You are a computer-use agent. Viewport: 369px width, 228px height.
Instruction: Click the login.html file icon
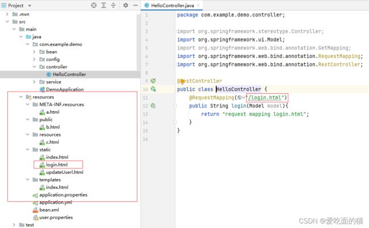pos(42,164)
